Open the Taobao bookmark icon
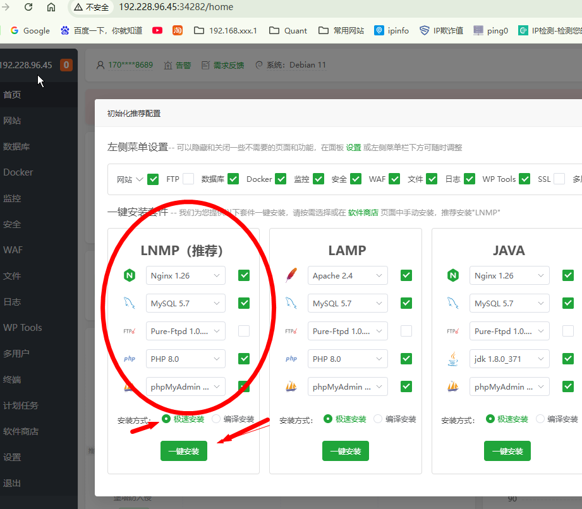 tap(178, 30)
